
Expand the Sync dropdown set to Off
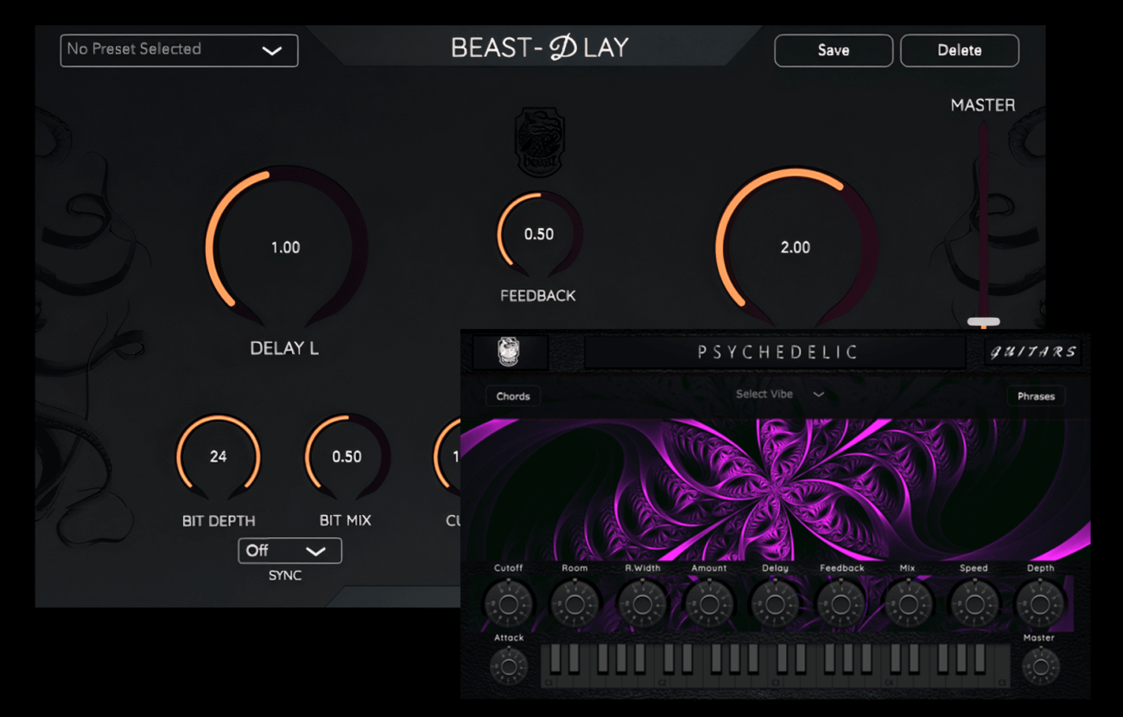(289, 550)
